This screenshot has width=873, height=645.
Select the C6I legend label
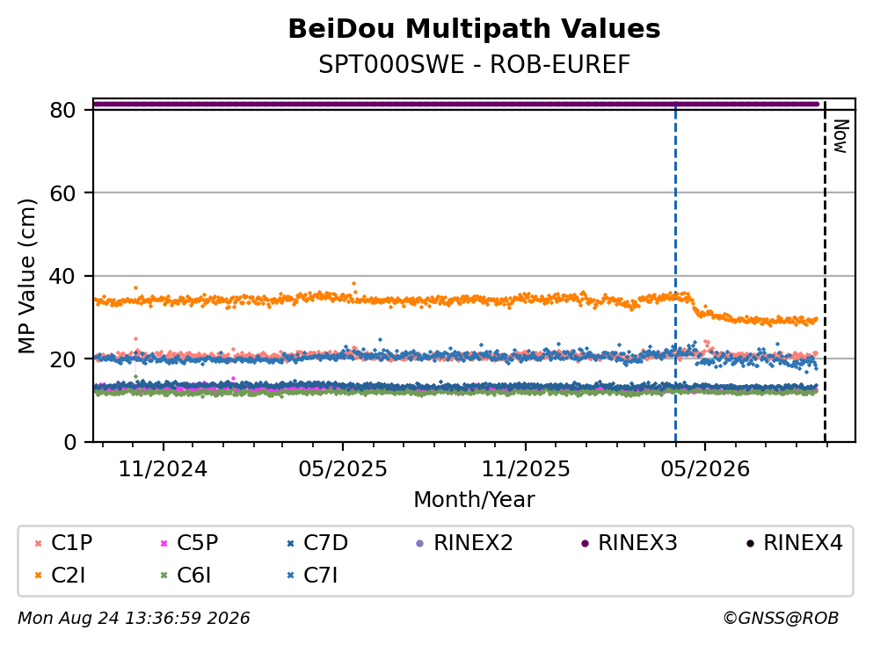click(x=194, y=575)
